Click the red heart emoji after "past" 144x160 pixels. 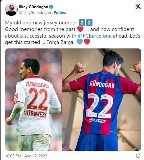(80, 29)
